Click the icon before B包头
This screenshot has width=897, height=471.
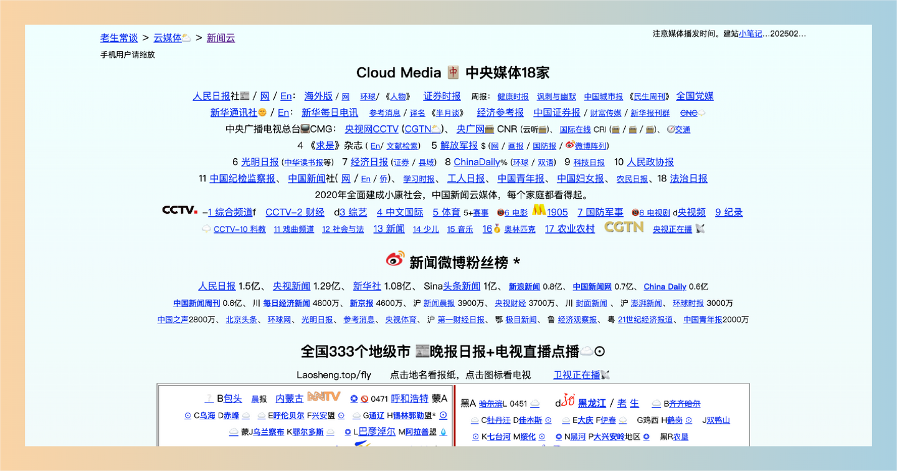click(x=209, y=399)
